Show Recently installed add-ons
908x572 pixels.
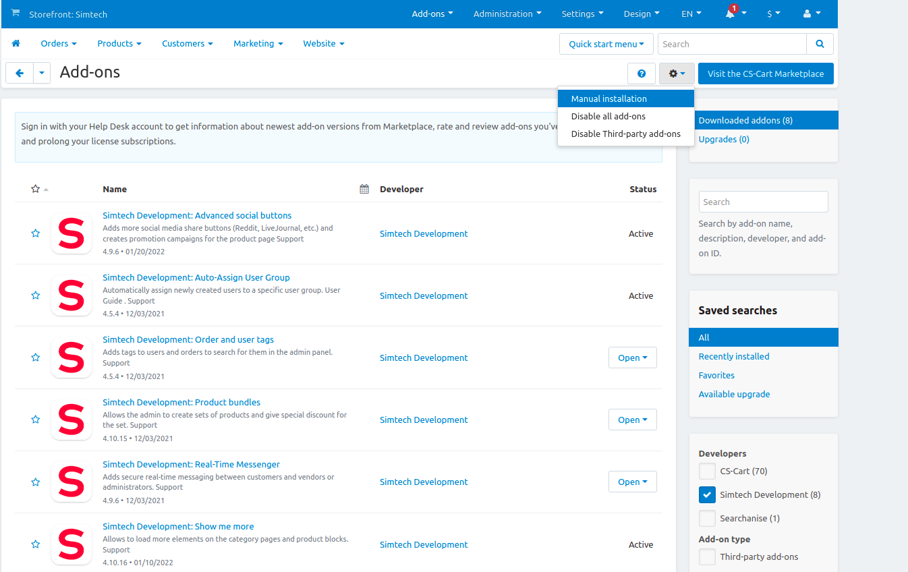[x=734, y=356]
